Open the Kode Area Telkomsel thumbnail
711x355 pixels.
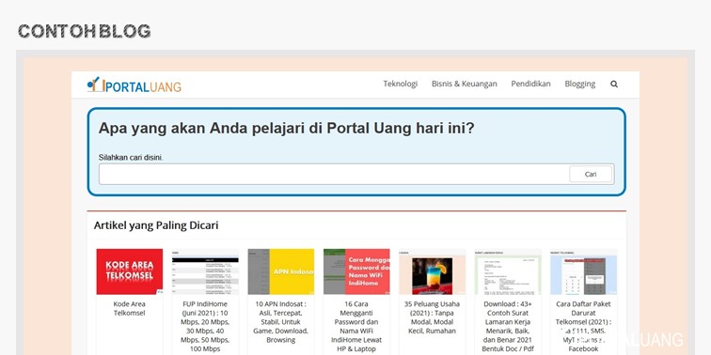coord(130,271)
